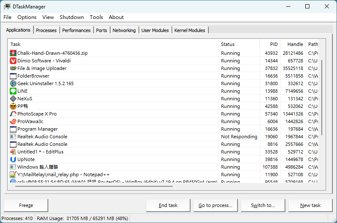Image resolution: width=337 pixels, height=223 pixels.
Task: Click the Vivaldi browser icon in task list
Action: [x=13, y=61]
